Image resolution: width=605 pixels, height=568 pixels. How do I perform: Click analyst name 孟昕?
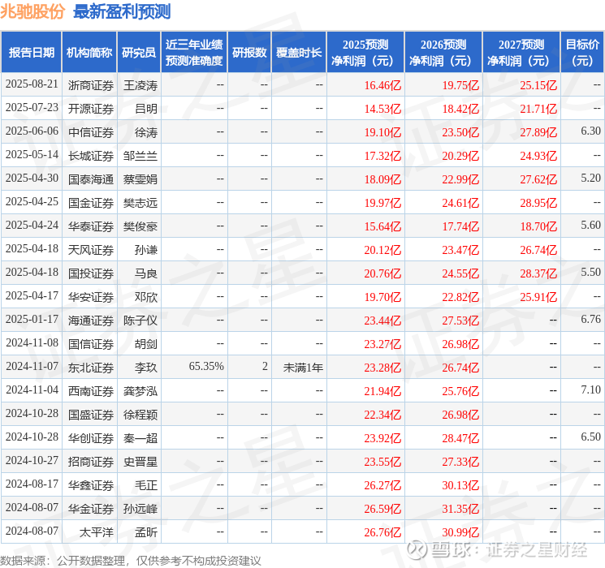146,532
